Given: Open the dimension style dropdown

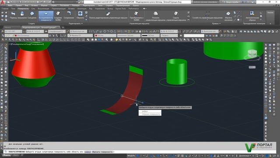Looking at the screenshot, I should pos(35,31).
